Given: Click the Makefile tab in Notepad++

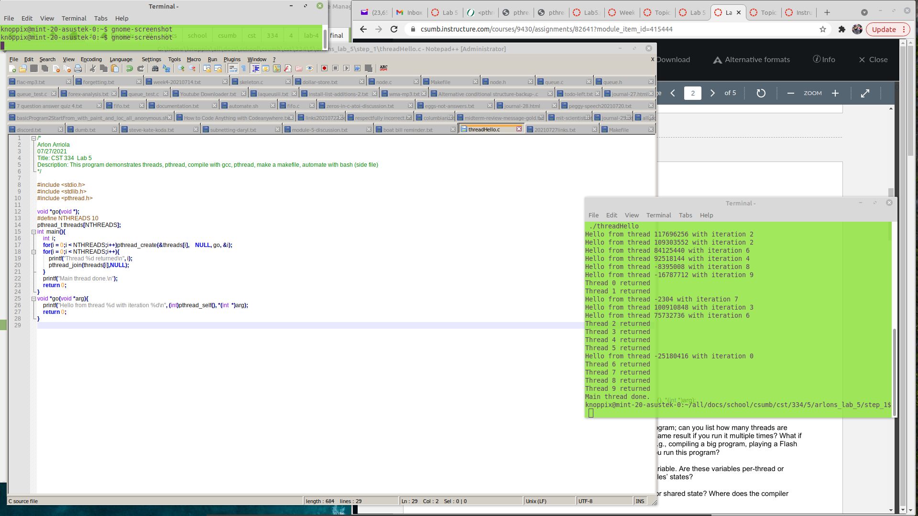Looking at the screenshot, I should [620, 129].
